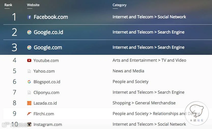This screenshot has height=129, width=212.
Task: Open the Facebook.com website link
Action: [x=51, y=17]
